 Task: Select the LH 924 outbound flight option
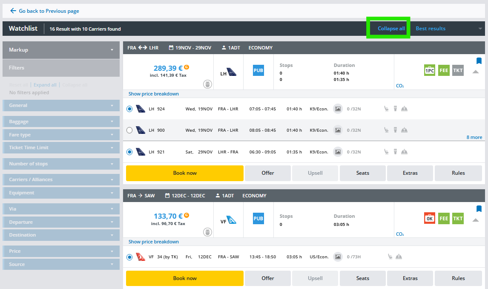click(x=129, y=109)
